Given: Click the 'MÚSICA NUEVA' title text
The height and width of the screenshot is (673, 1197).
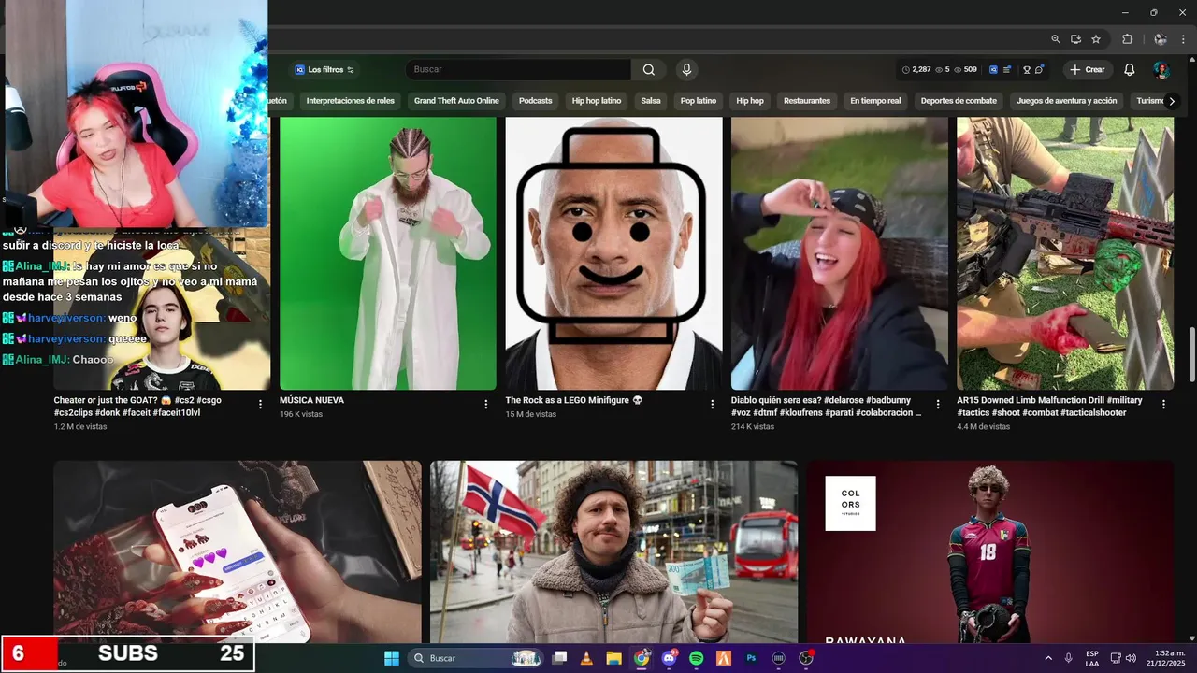Looking at the screenshot, I should pyautogui.click(x=311, y=400).
